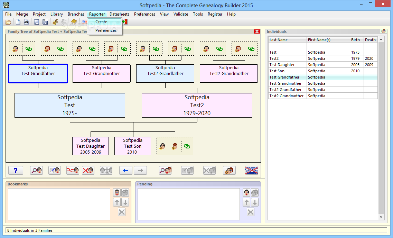Image resolution: width=393 pixels, height=238 pixels.
Task: Close the Family Tree panel
Action: click(257, 31)
